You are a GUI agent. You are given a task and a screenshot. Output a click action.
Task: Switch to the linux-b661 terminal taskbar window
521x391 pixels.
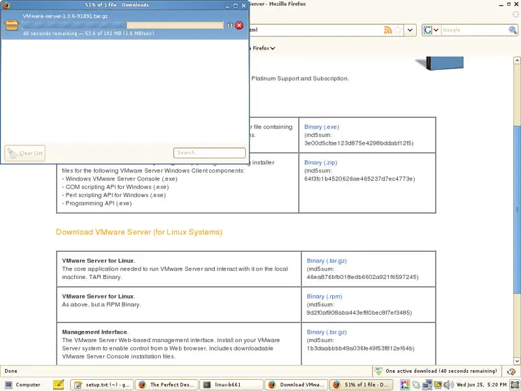tap(232, 384)
